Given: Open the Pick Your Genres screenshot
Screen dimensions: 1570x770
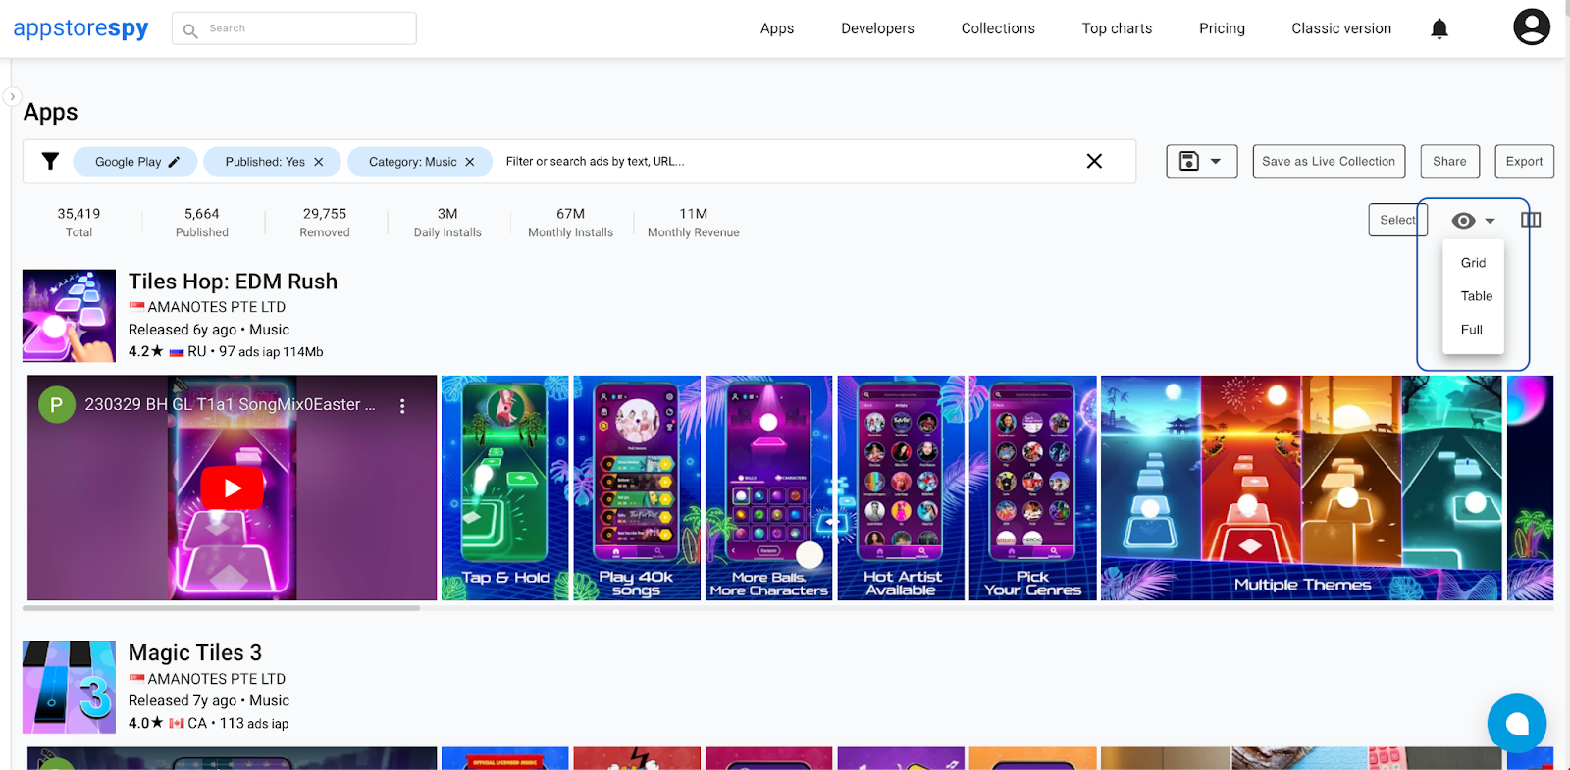Looking at the screenshot, I should pyautogui.click(x=1032, y=488).
